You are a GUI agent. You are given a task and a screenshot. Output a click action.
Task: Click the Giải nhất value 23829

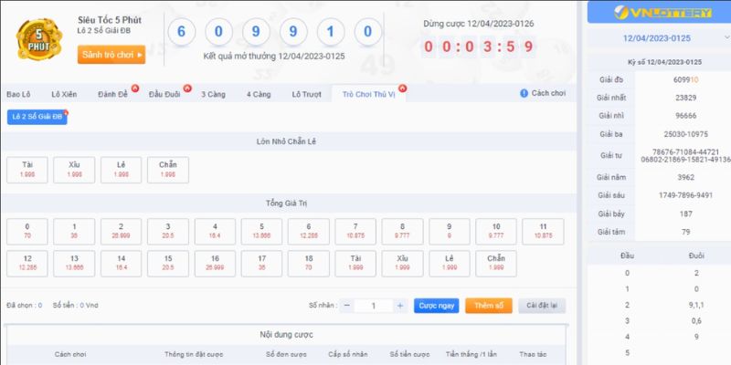click(x=686, y=98)
